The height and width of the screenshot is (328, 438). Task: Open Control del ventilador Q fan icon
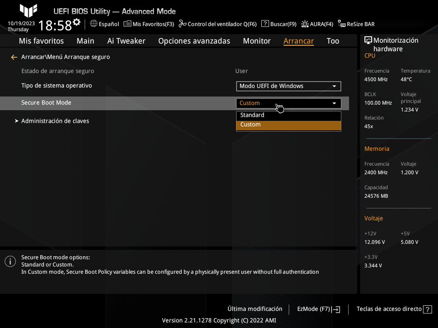[x=182, y=24]
